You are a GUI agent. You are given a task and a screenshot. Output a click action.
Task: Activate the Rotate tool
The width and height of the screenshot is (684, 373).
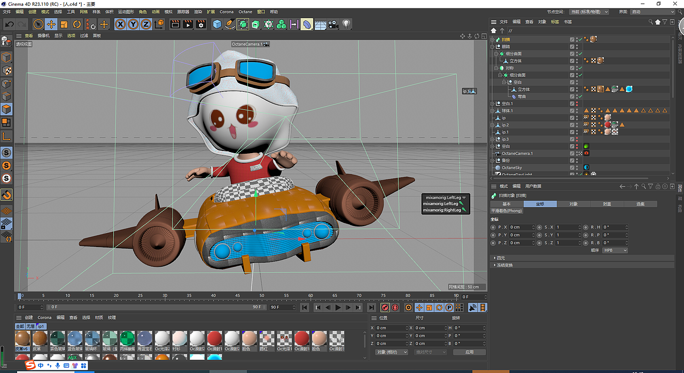pyautogui.click(x=77, y=24)
